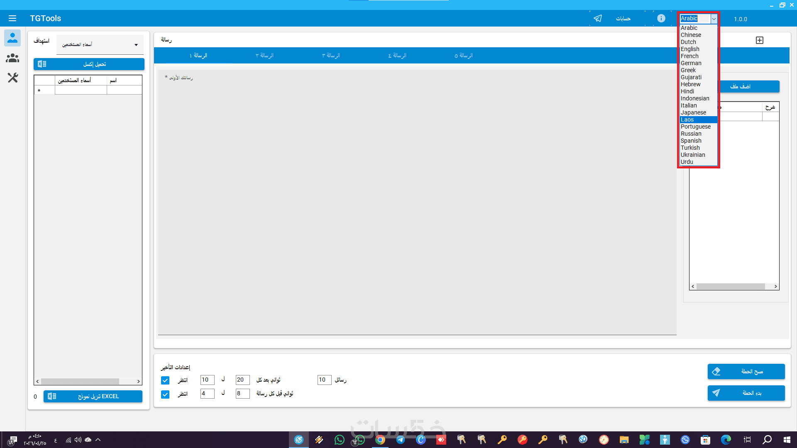Image resolution: width=797 pixels, height=448 pixels.
Task: Expand the usernames targeting dropdown
Action: 100,44
